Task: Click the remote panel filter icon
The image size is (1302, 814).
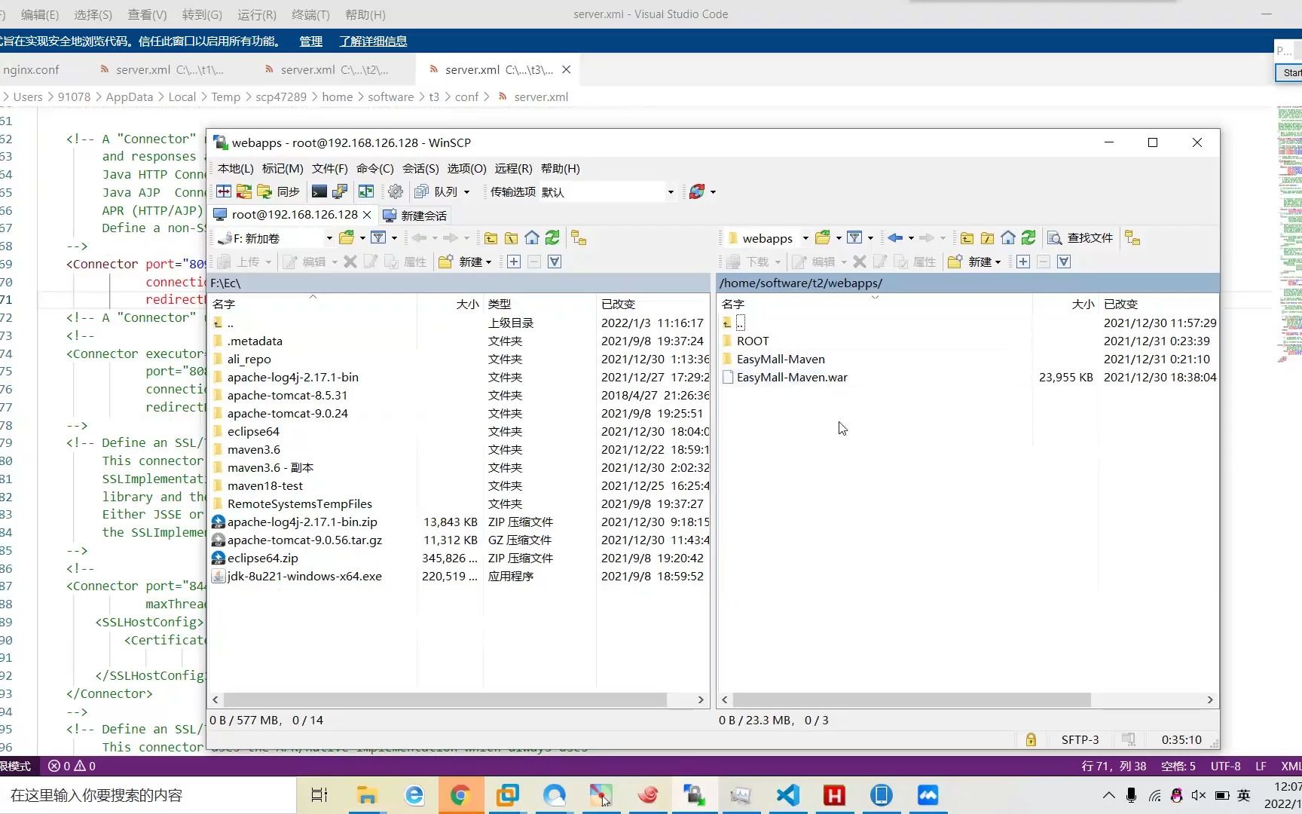Action: [x=854, y=238]
